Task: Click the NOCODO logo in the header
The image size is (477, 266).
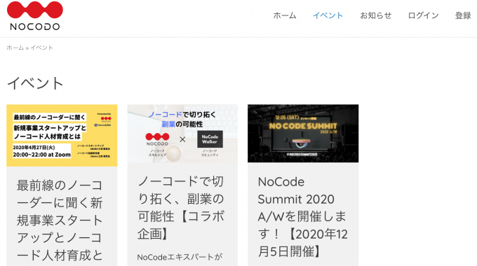Action: (35, 16)
